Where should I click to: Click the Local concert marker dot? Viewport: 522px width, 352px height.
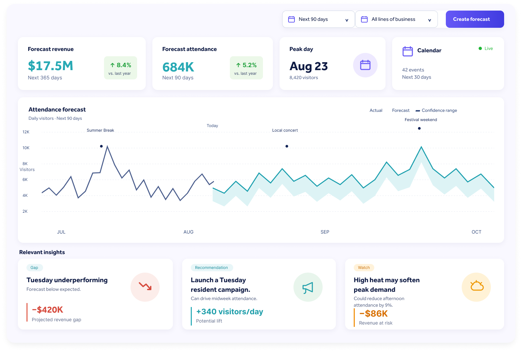coord(287,146)
